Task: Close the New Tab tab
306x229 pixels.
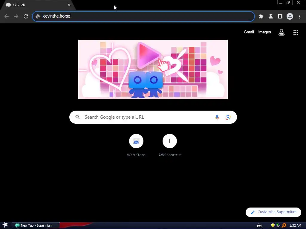Action: [x=69, y=5]
